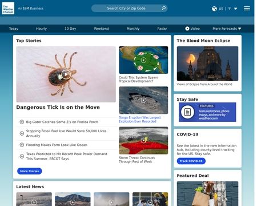Play second Latest News mountain video
This screenshot has height=206, width=257.
[73, 202]
